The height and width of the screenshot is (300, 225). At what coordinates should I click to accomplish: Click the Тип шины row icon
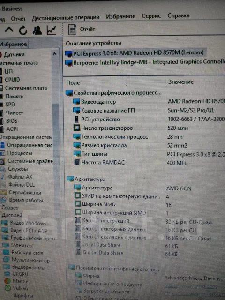[77, 154]
